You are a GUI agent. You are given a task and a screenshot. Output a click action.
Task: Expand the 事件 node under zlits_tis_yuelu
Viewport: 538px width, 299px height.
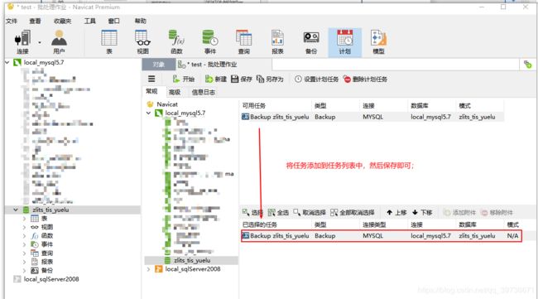[24, 244]
